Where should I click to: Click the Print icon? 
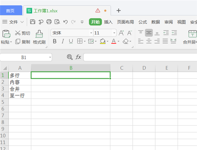coord(49,22)
